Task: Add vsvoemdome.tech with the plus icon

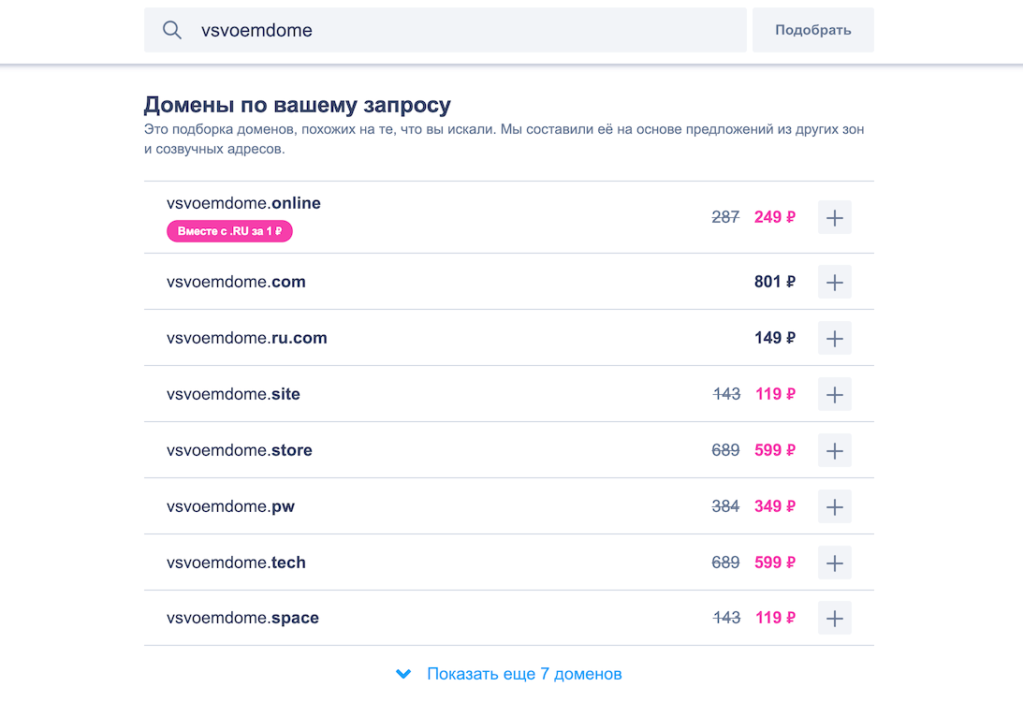Action: (x=834, y=563)
